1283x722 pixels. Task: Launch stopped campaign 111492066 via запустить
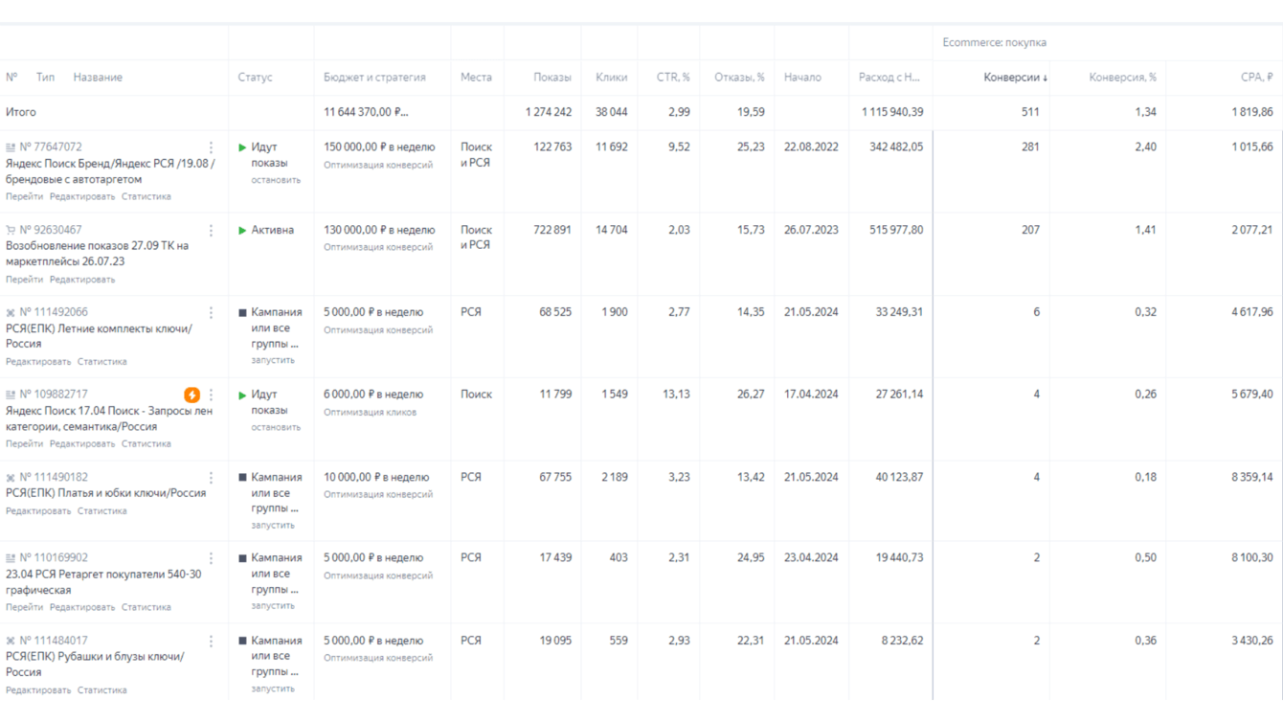(273, 360)
